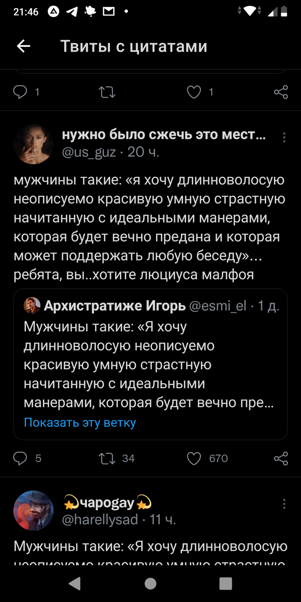Open options menu for @harellysad tweet

coord(284,504)
